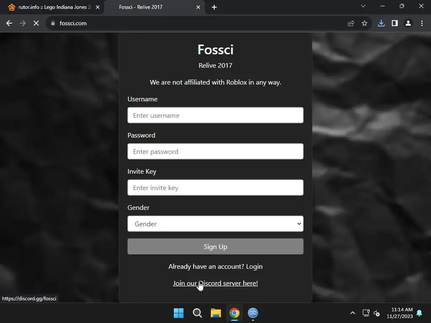Click the Invite Key label
Screen dimensions: 431x323
click(142, 172)
